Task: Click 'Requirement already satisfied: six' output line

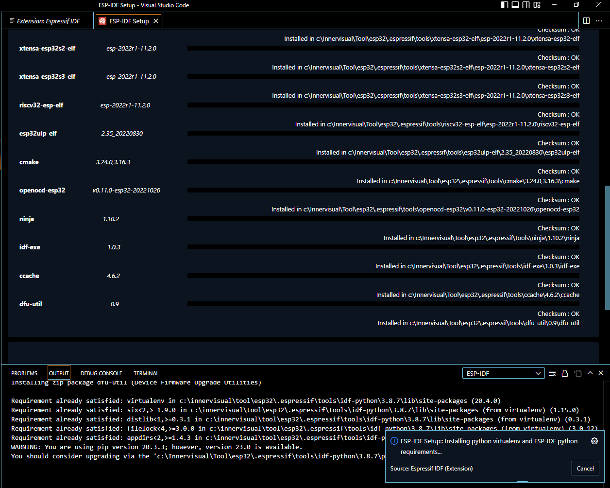Action: [295, 410]
